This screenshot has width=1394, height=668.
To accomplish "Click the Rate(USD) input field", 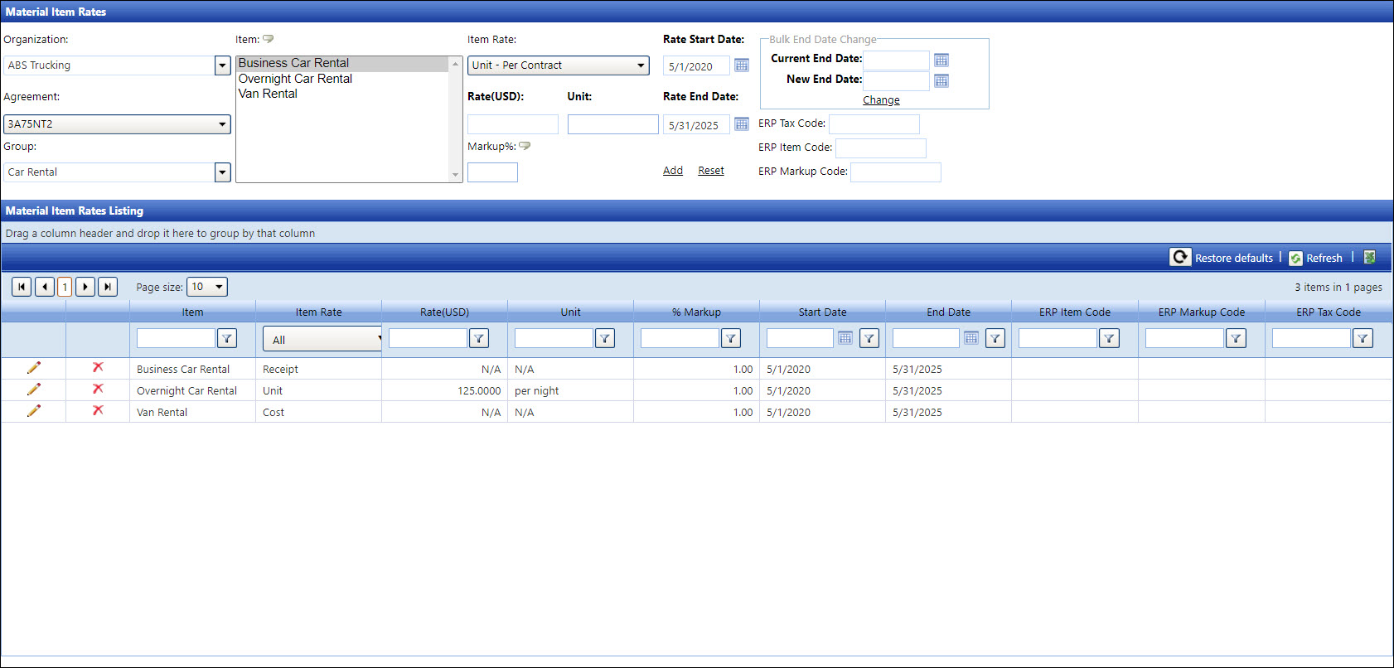I will pos(512,124).
